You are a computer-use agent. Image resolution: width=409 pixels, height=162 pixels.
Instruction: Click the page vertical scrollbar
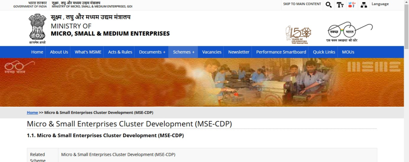coord(406,80)
